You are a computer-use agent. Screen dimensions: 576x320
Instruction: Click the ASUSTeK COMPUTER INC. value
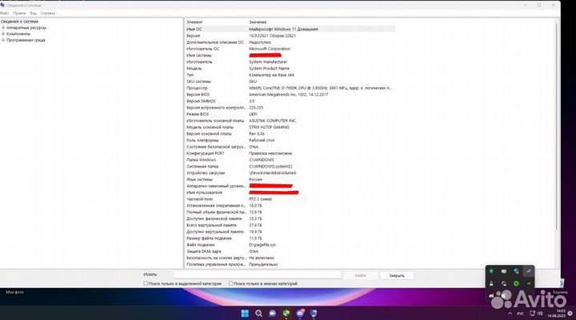273,120
